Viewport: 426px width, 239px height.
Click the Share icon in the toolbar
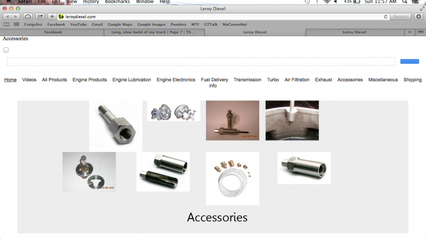[40, 16]
